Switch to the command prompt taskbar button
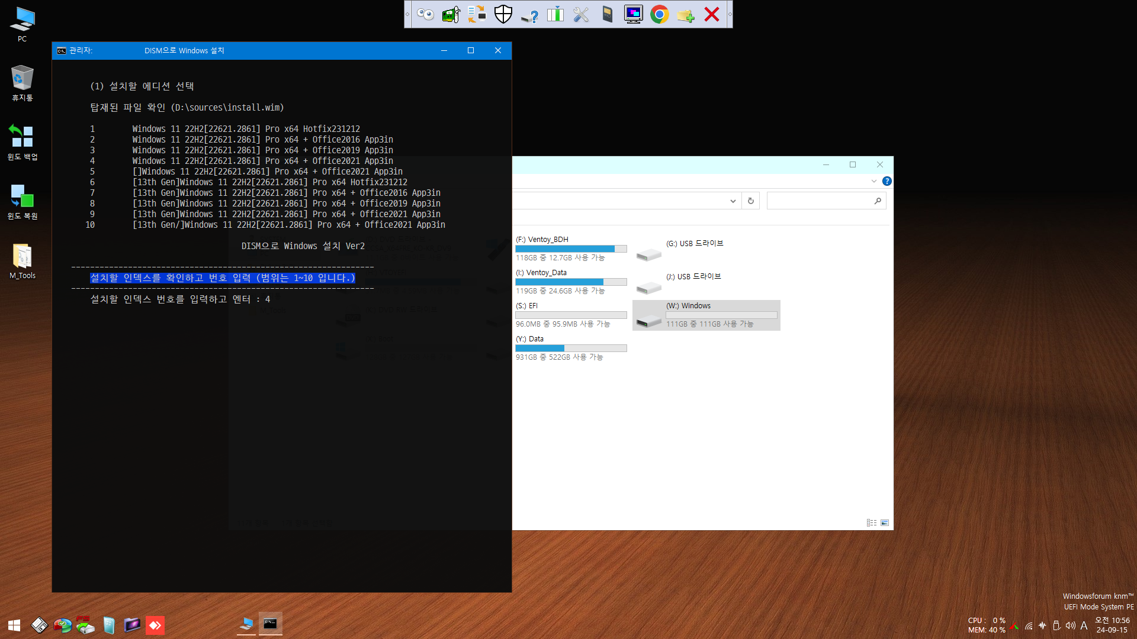 (270, 624)
